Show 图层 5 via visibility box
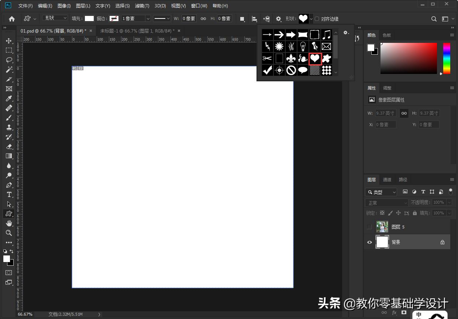Viewport: 458px width, 319px height. [x=369, y=227]
